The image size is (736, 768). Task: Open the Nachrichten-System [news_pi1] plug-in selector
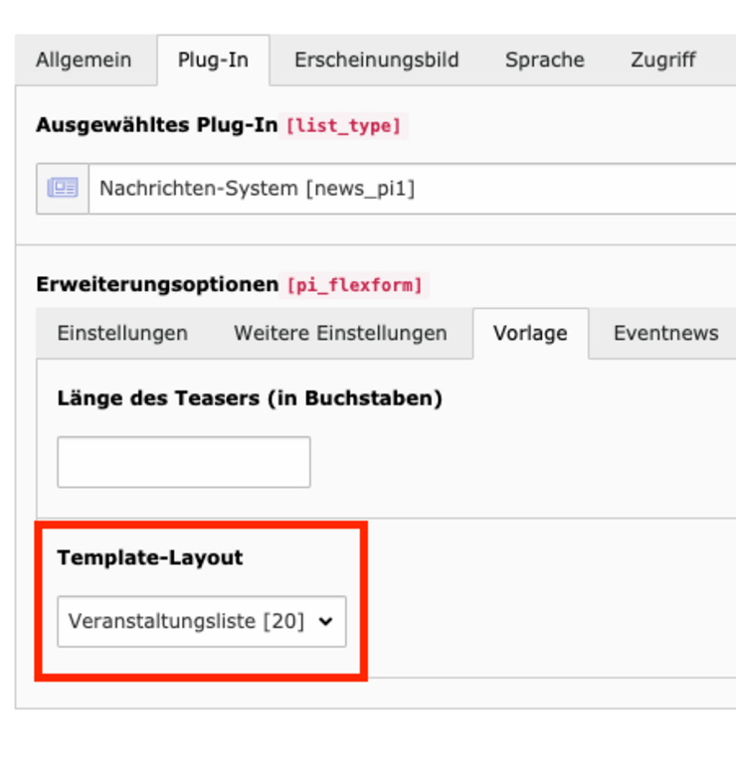point(398,188)
